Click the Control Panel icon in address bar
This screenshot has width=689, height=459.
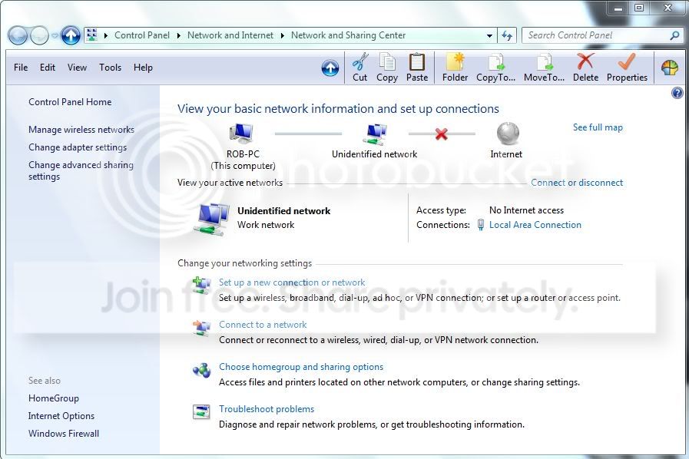(91, 35)
